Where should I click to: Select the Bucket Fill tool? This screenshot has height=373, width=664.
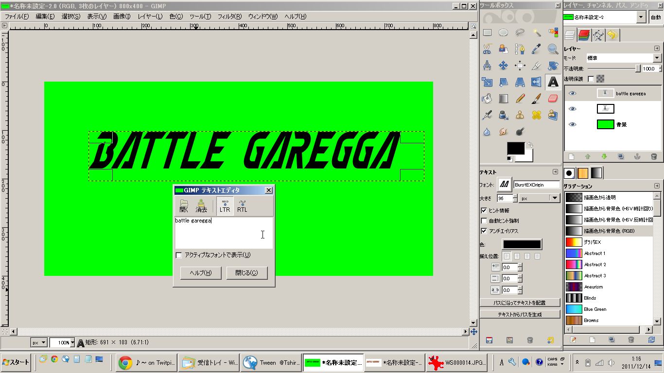487,99
